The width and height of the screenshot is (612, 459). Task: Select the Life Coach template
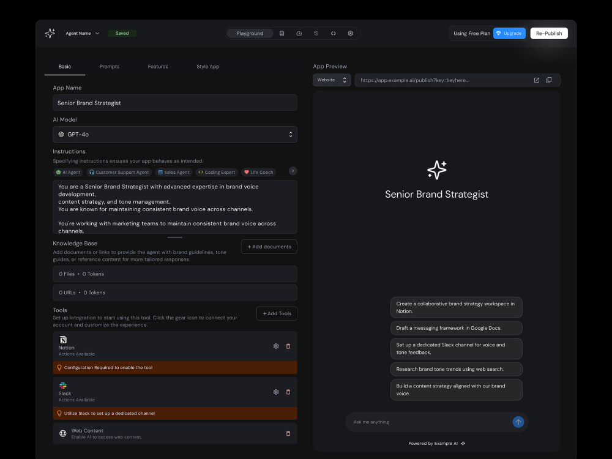pos(258,172)
